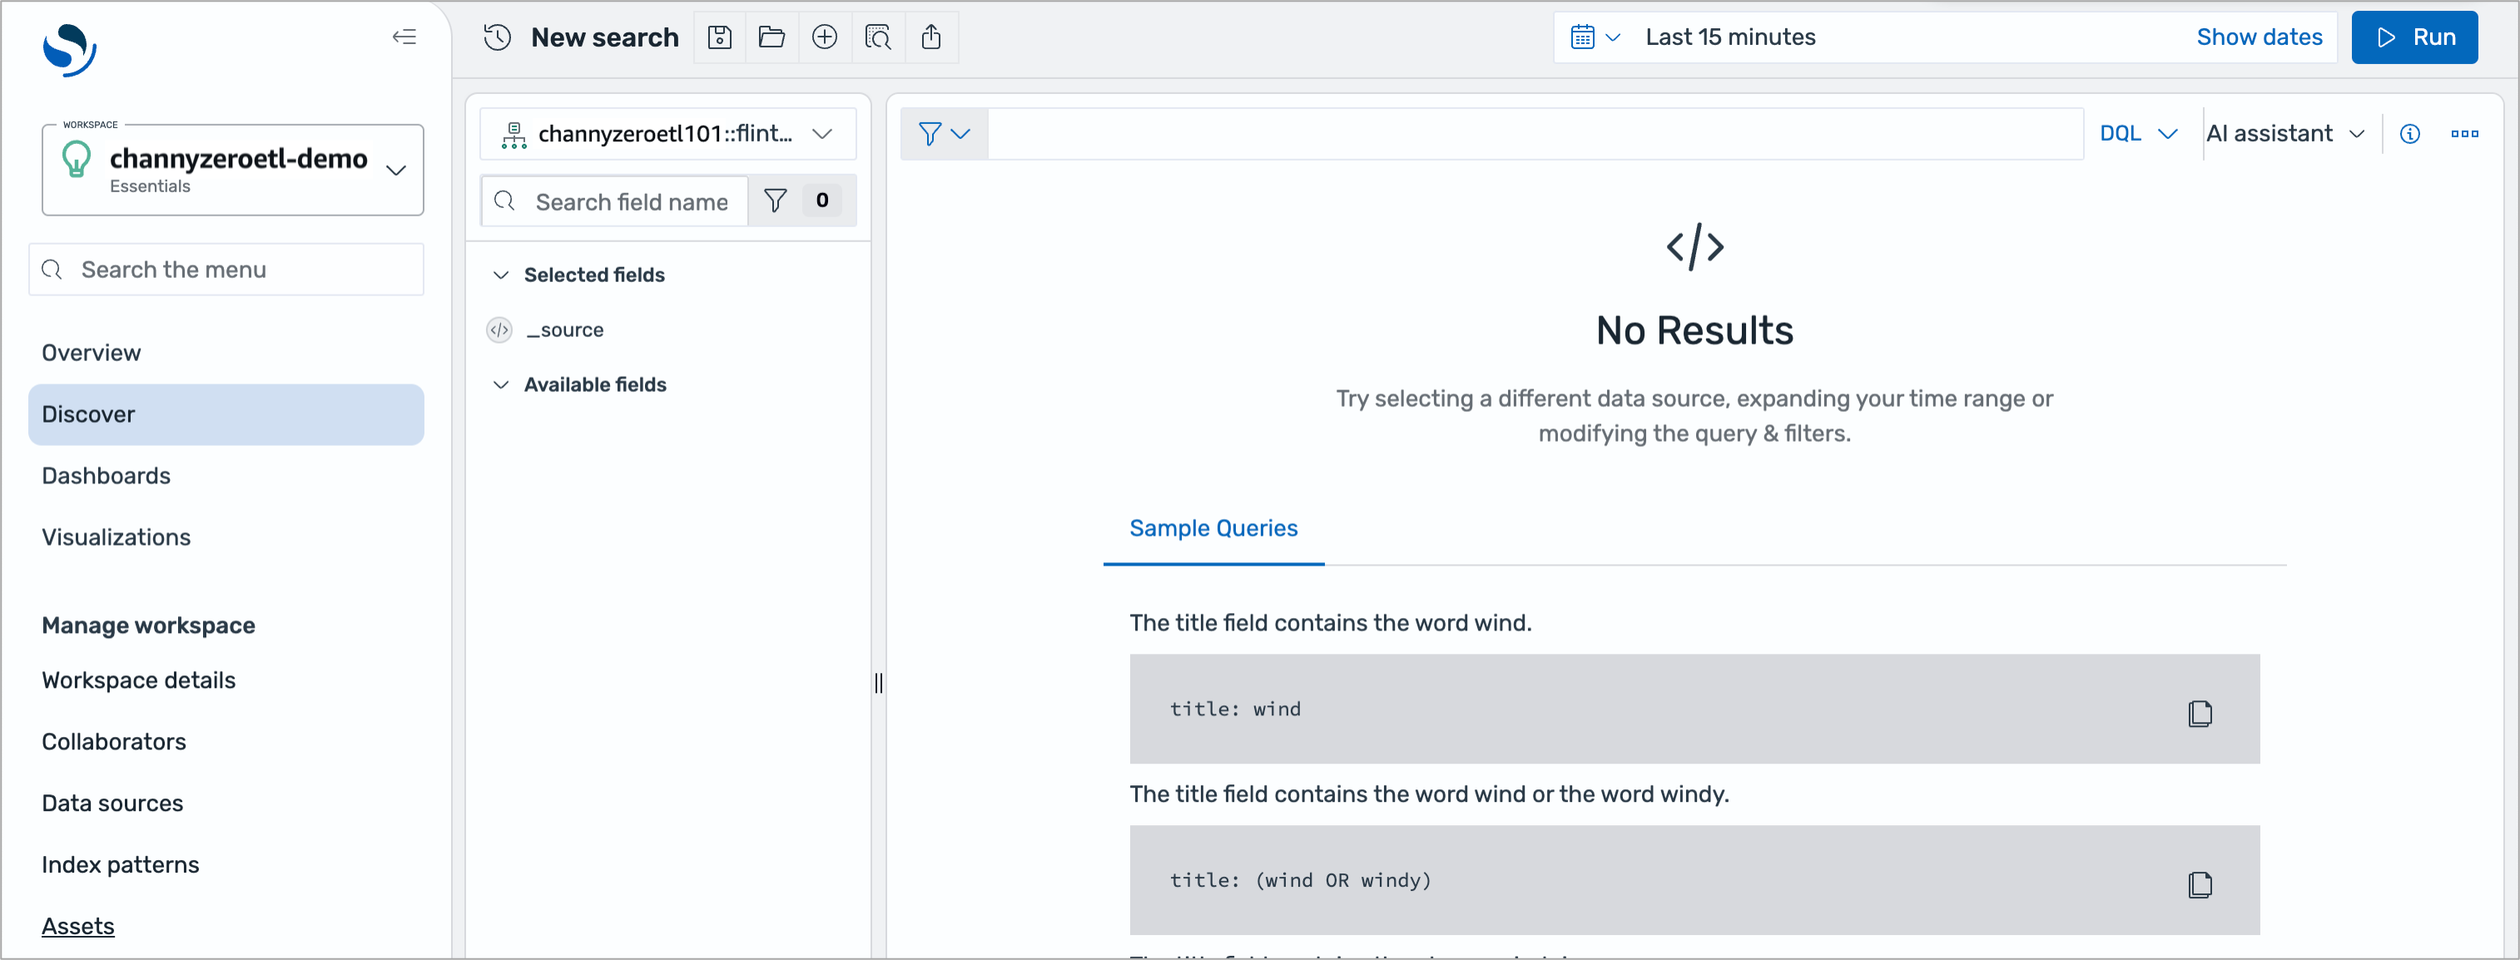Copy the 'title: wind' sample query
The width and height of the screenshot is (2520, 960).
point(2199,713)
